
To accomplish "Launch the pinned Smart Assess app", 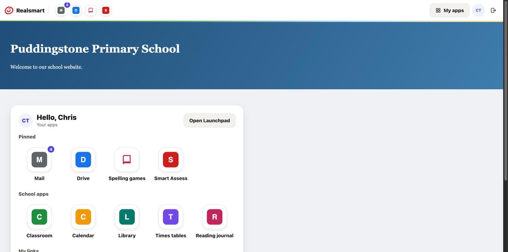I will point(171,164).
